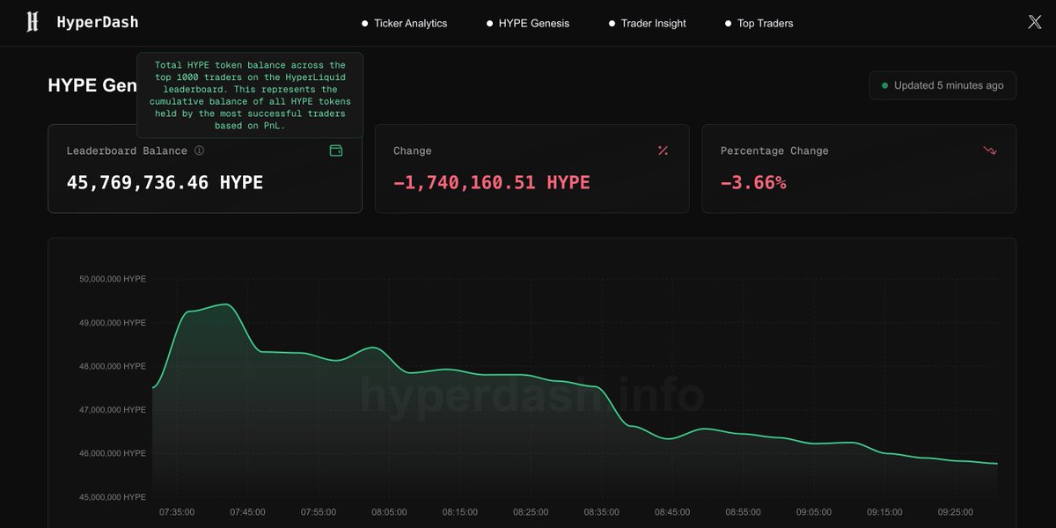Click the info icon next to Leaderboard Balance
Image resolution: width=1056 pixels, height=528 pixels.
click(199, 150)
